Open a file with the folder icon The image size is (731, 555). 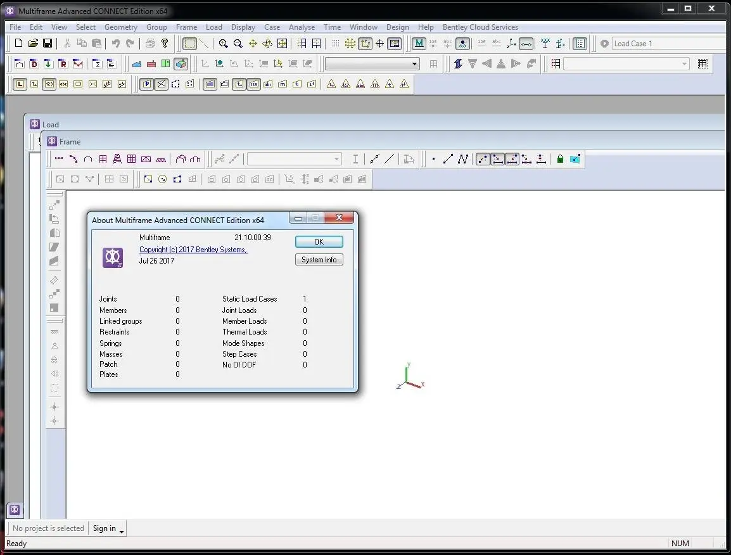(33, 43)
